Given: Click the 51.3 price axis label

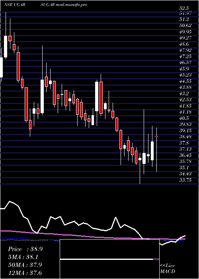Looking at the screenshot, I should pyautogui.click(x=184, y=19).
